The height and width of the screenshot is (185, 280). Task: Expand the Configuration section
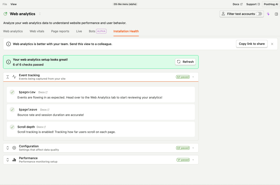pos(8,148)
